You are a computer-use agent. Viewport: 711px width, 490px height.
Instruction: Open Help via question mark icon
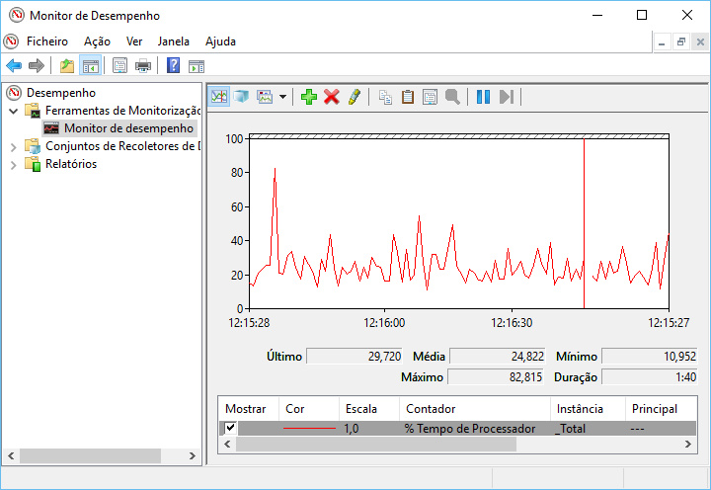173,66
